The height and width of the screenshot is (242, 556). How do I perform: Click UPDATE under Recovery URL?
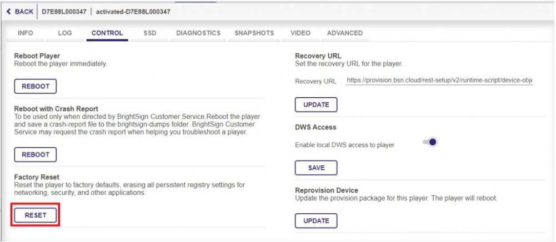click(316, 104)
